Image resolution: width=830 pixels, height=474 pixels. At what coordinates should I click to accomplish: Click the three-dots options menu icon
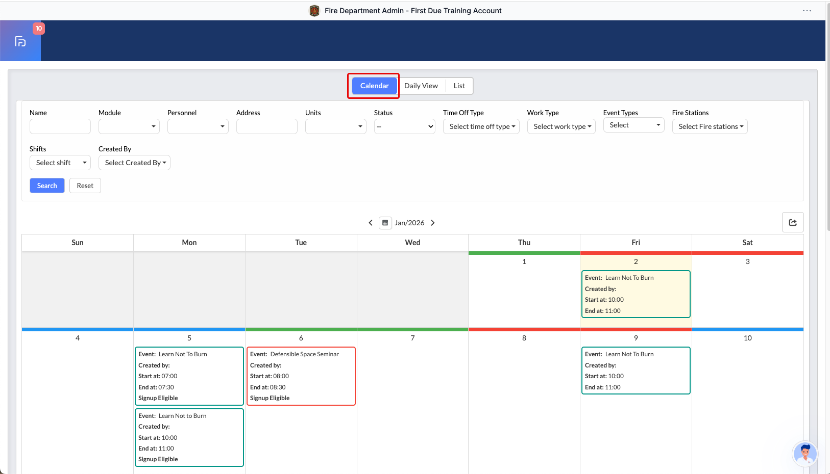[x=807, y=11]
